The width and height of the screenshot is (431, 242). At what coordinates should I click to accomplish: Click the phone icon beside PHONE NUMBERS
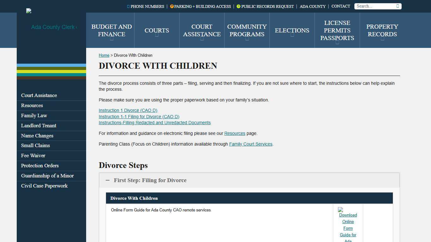(128, 6)
